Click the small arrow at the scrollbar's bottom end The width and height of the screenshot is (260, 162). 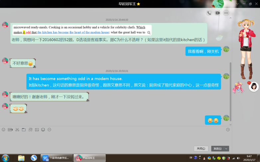230,125
